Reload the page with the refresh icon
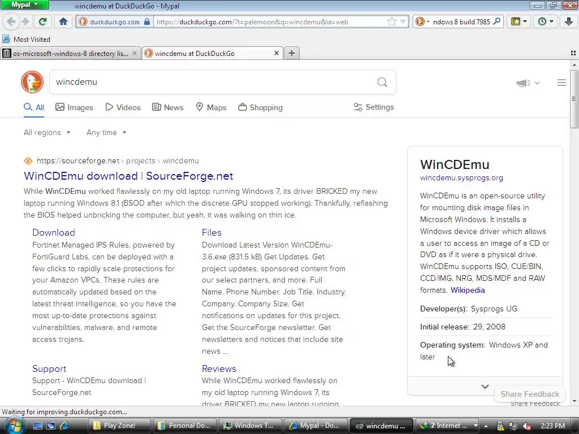This screenshot has width=579, height=434. click(42, 21)
